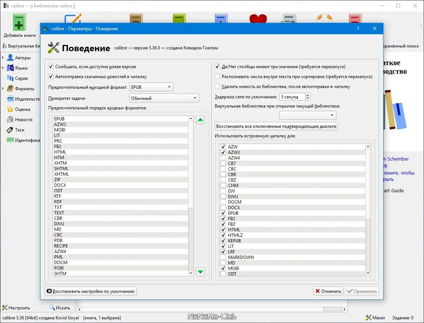Select PDF in input formats order list
Screen dimensions: 424x323
(120, 201)
